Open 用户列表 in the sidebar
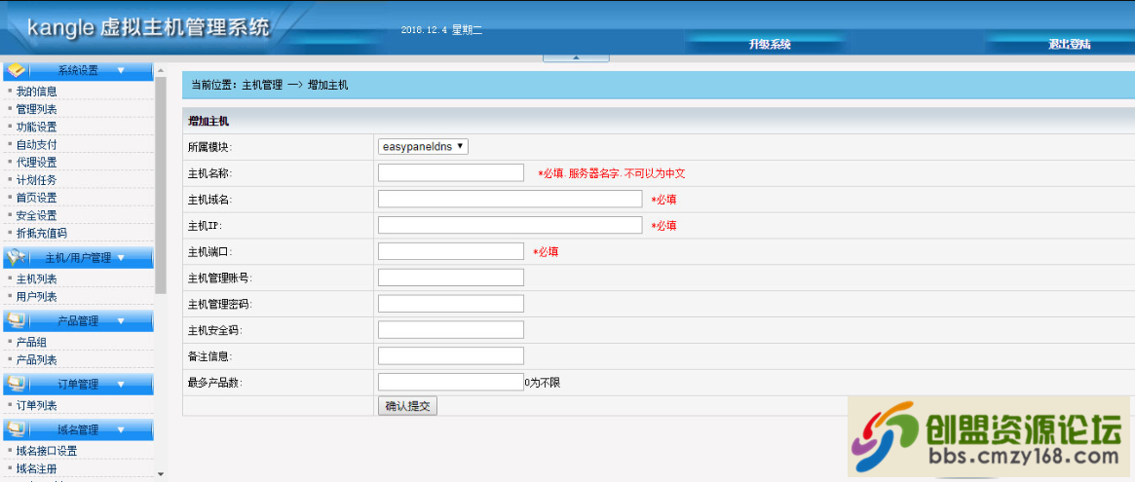Screen dimensions: 1135x482 (x=36, y=297)
